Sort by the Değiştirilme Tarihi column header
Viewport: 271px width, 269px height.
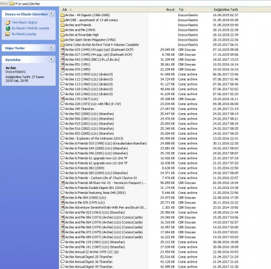tap(228, 10)
